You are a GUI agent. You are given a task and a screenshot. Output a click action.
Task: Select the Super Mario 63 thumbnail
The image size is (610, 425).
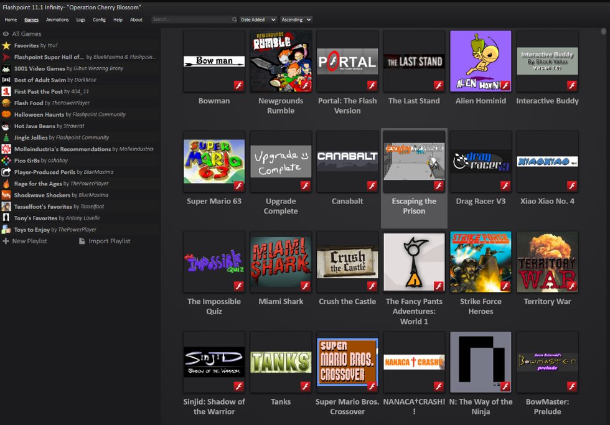[x=214, y=162]
